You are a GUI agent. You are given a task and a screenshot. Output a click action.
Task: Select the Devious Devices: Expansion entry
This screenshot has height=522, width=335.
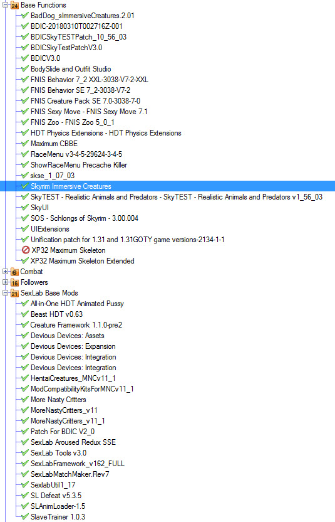73,346
